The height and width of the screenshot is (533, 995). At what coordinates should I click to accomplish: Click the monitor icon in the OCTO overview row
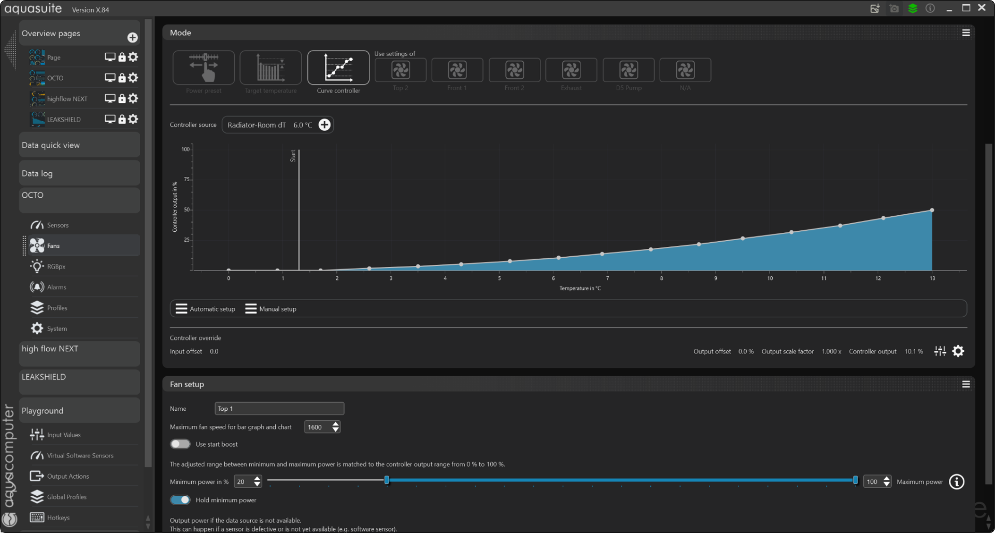point(110,78)
